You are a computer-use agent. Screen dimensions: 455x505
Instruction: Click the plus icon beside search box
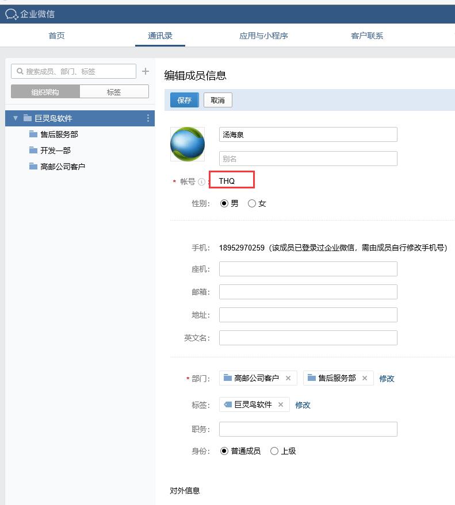(x=146, y=71)
